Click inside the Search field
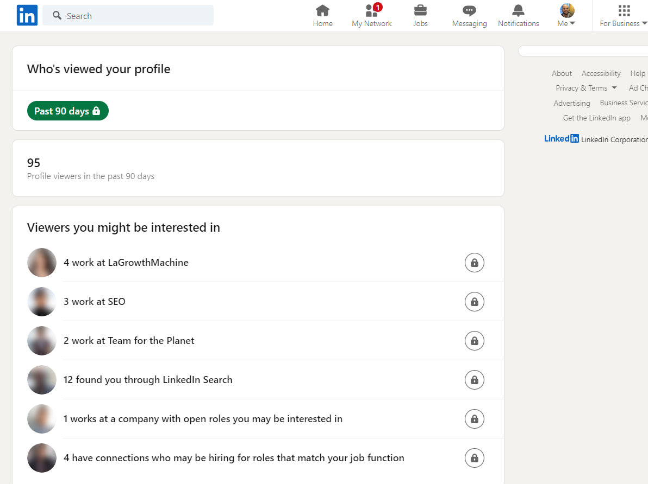Screen dimensions: 648x484 [128, 16]
